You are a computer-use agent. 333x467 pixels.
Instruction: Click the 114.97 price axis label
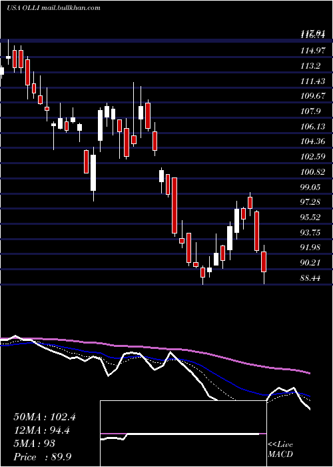point(312,51)
